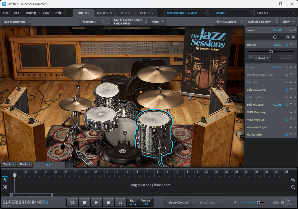Open the Add Instrument dropdown
This screenshot has height=209, width=298.
tap(16, 22)
